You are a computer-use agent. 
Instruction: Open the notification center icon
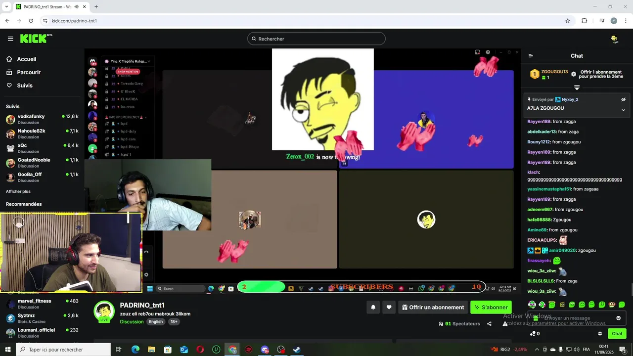pos(623,350)
